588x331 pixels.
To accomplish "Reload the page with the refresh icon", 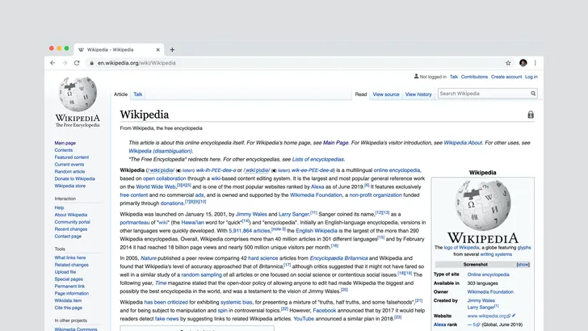I will pos(77,63).
